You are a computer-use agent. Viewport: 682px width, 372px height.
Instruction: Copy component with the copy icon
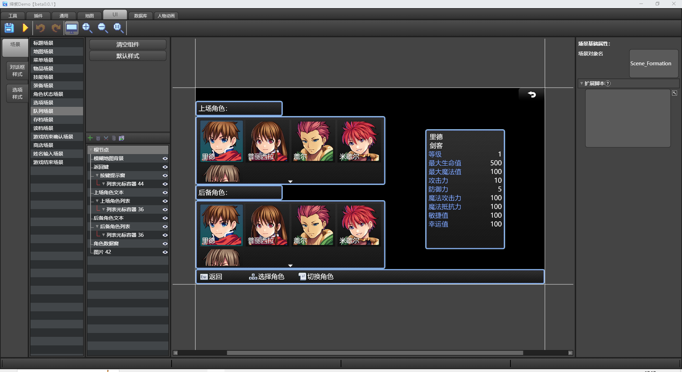click(x=114, y=138)
